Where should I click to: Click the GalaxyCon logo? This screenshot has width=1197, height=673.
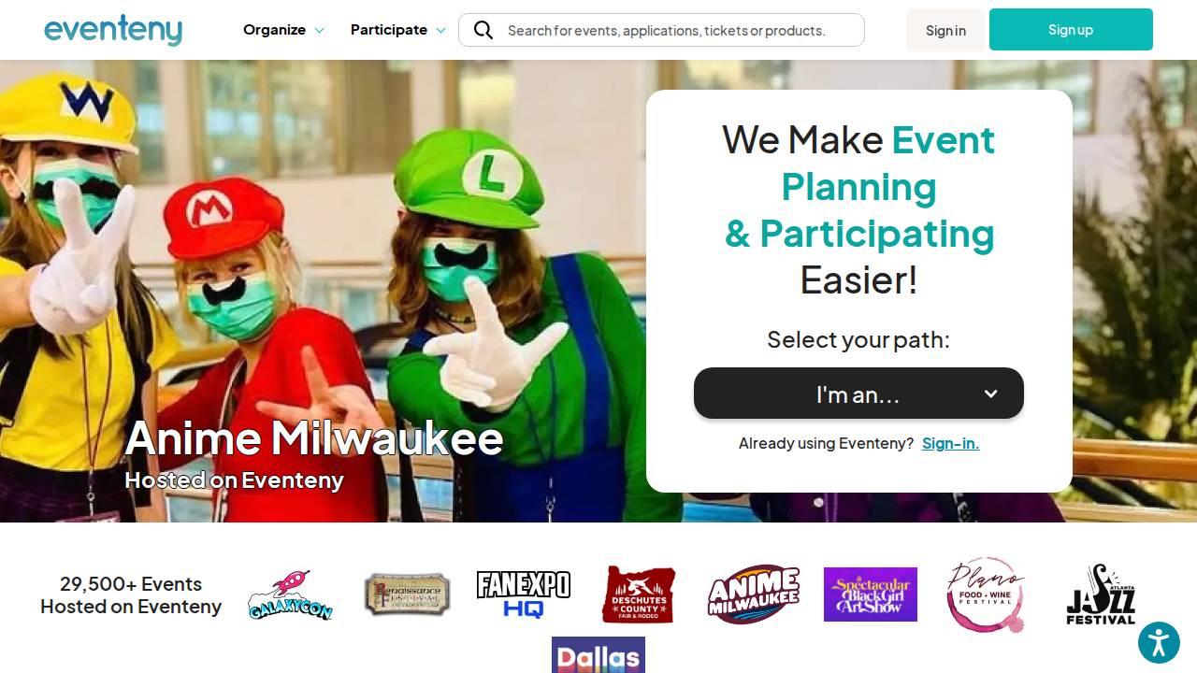(x=291, y=594)
